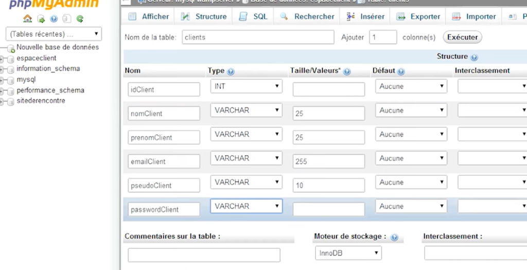This screenshot has width=527, height=270.
Task: Open Défaut dropdown for idClient row
Action: click(x=411, y=86)
